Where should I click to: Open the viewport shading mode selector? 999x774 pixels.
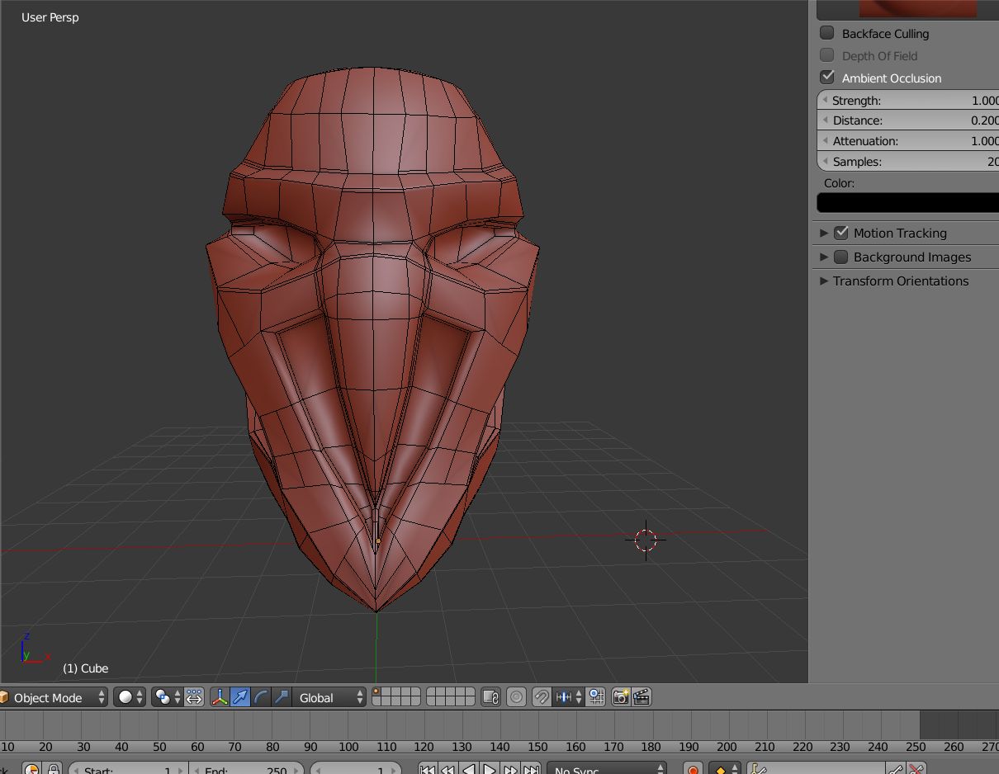(x=129, y=697)
